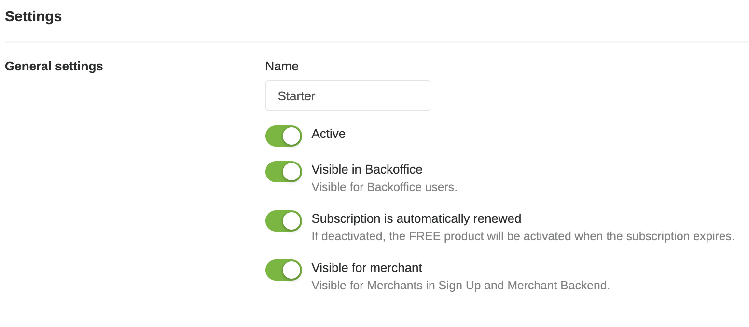Click the "Visible in Backoffice" label
The image size is (749, 327).
367,170
